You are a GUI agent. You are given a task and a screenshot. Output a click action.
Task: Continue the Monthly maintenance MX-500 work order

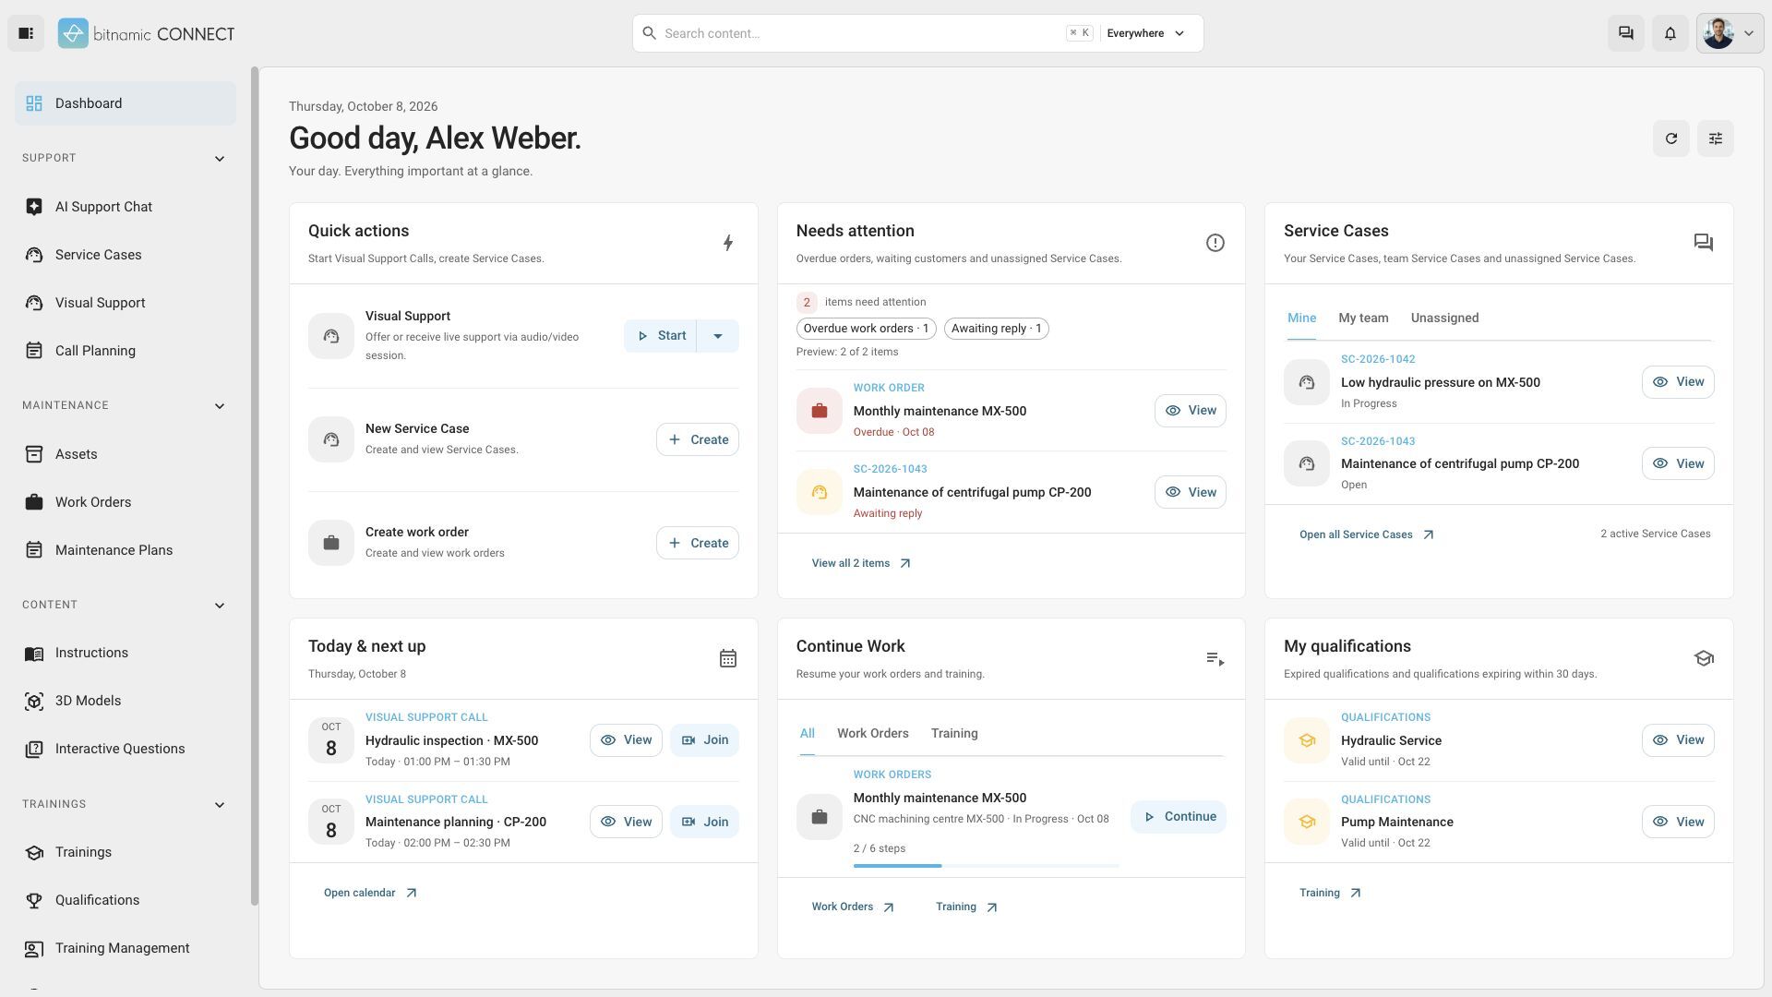click(x=1178, y=816)
